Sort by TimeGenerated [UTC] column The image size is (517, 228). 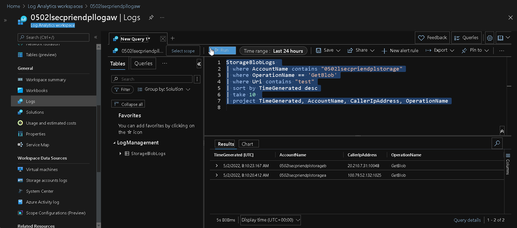click(x=234, y=155)
